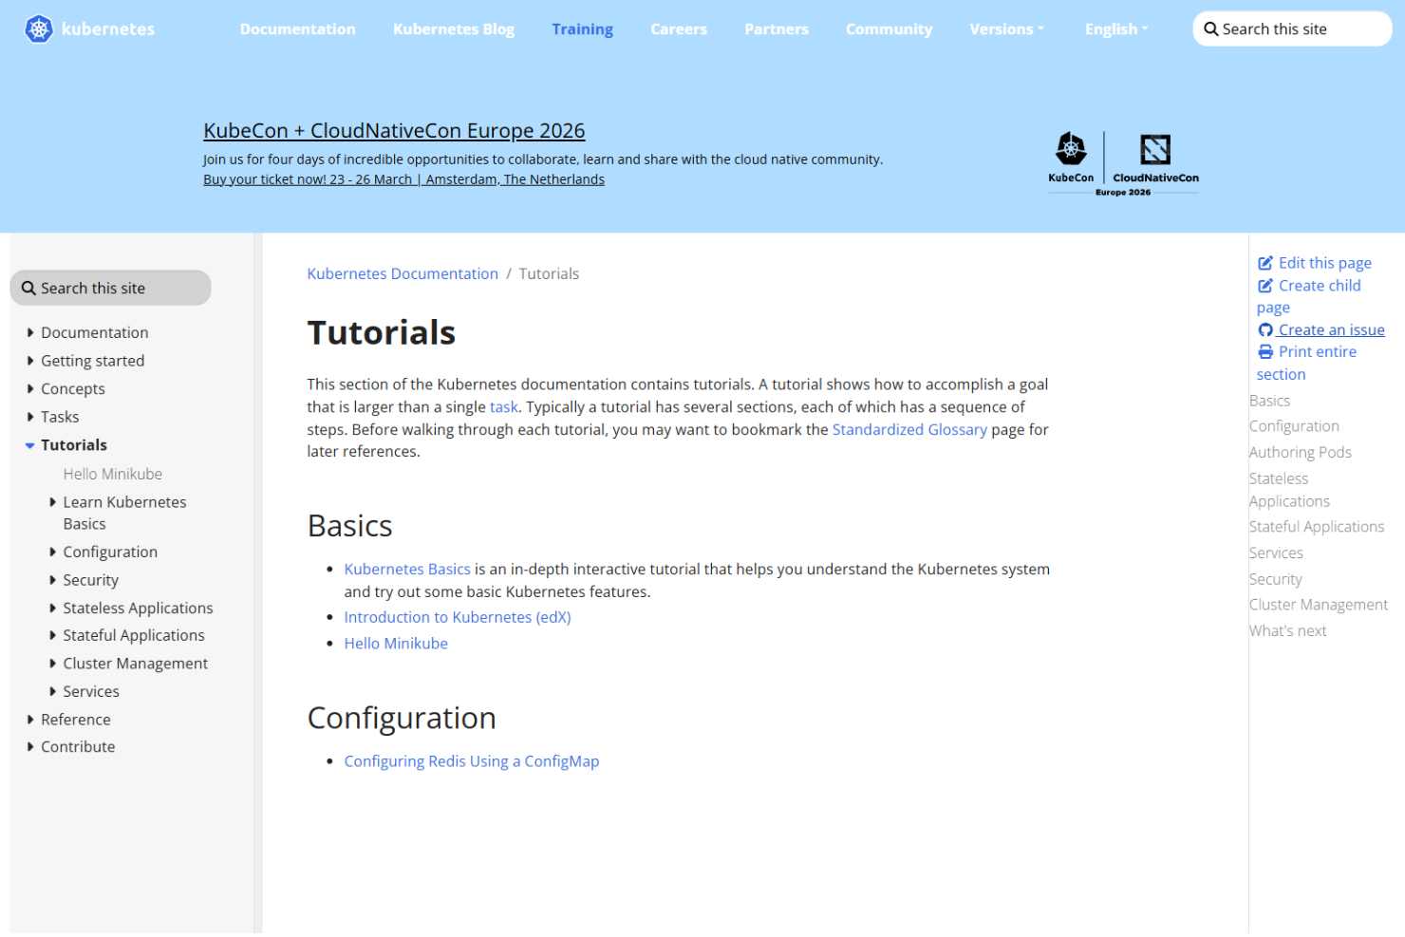
Task: Click the KubeCon logo in the banner
Action: click(x=1071, y=157)
